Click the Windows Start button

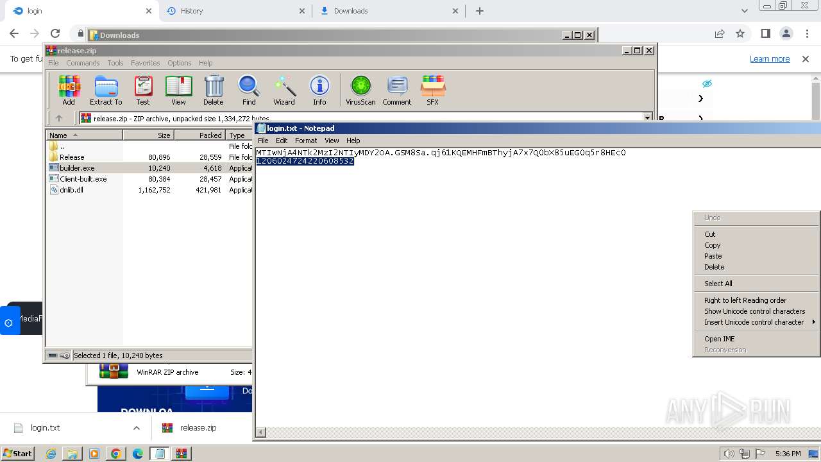18,454
